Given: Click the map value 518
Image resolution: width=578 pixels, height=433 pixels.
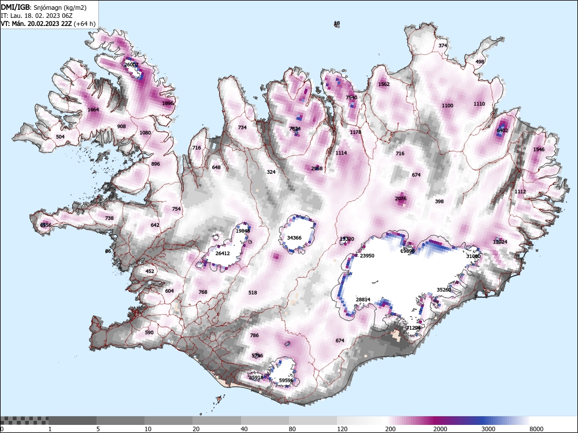Looking at the screenshot, I should [x=253, y=293].
